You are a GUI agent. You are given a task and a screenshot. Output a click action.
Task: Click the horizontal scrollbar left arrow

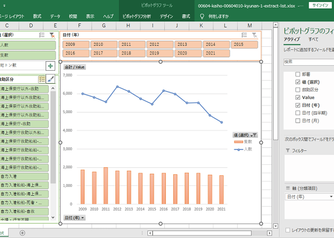pos(150,233)
